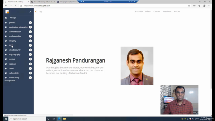The image size is (215, 121).
Task: Close the tags sidebar panel
Action: point(30,12)
